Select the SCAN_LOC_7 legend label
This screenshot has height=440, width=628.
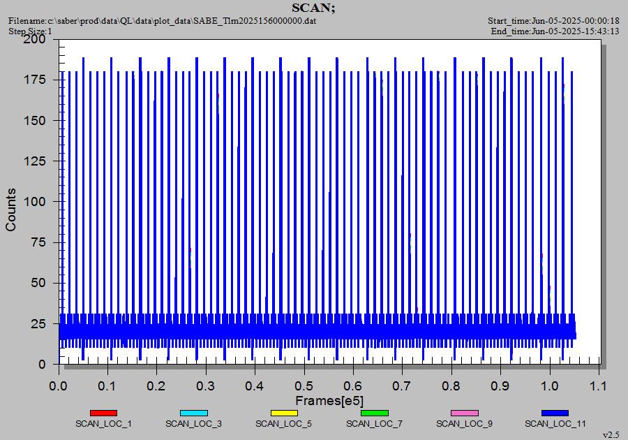pyautogui.click(x=374, y=423)
